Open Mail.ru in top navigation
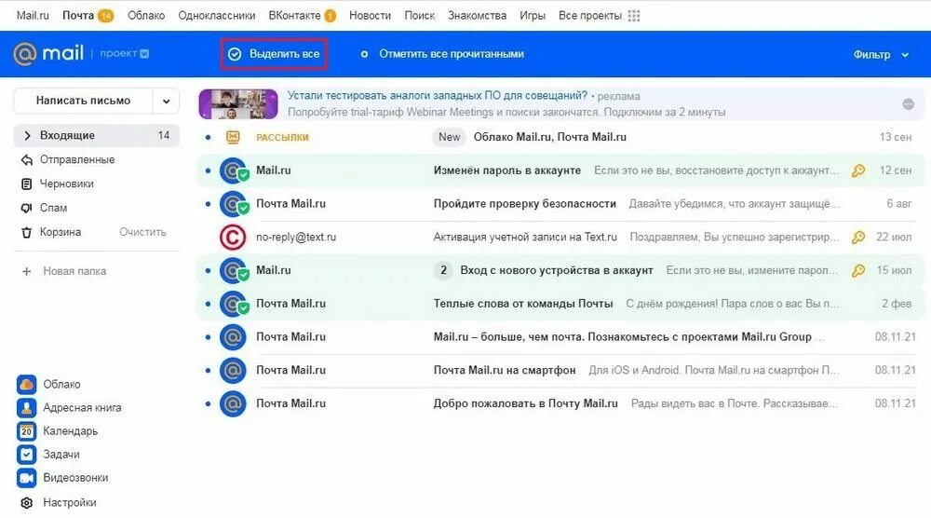The width and height of the screenshot is (931, 518). point(33,16)
